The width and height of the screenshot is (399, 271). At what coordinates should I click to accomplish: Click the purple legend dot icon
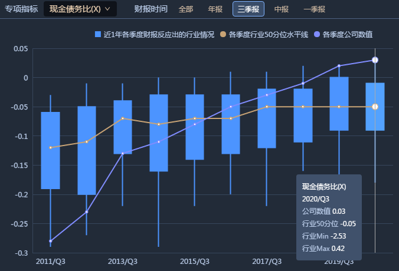(318, 35)
